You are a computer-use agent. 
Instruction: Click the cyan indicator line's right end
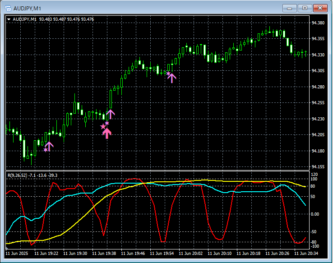305,205
